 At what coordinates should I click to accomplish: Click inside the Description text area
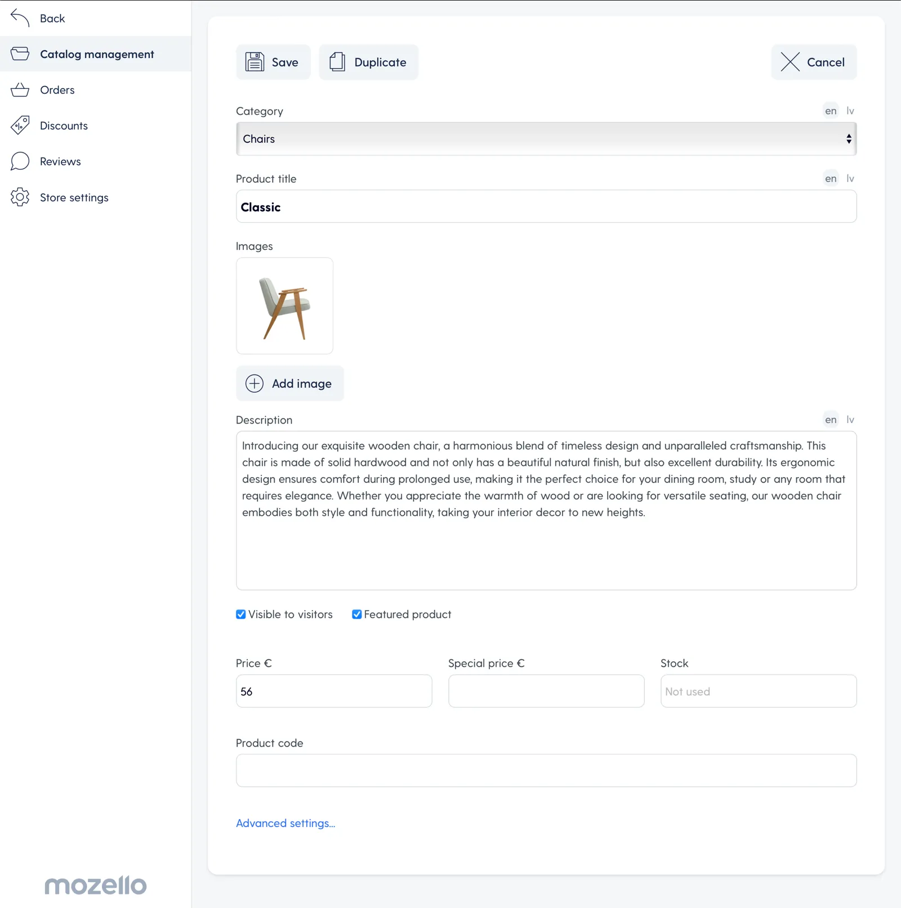tap(546, 511)
